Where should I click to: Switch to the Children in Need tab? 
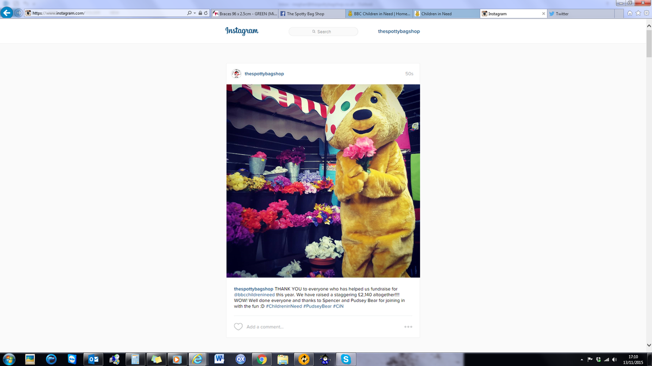(x=446, y=14)
